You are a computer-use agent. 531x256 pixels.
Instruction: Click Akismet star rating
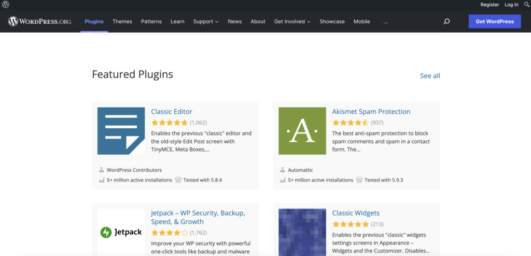(350, 123)
